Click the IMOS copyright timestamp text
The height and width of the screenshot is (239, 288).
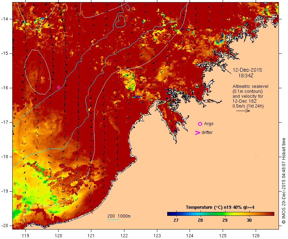pos(284,181)
